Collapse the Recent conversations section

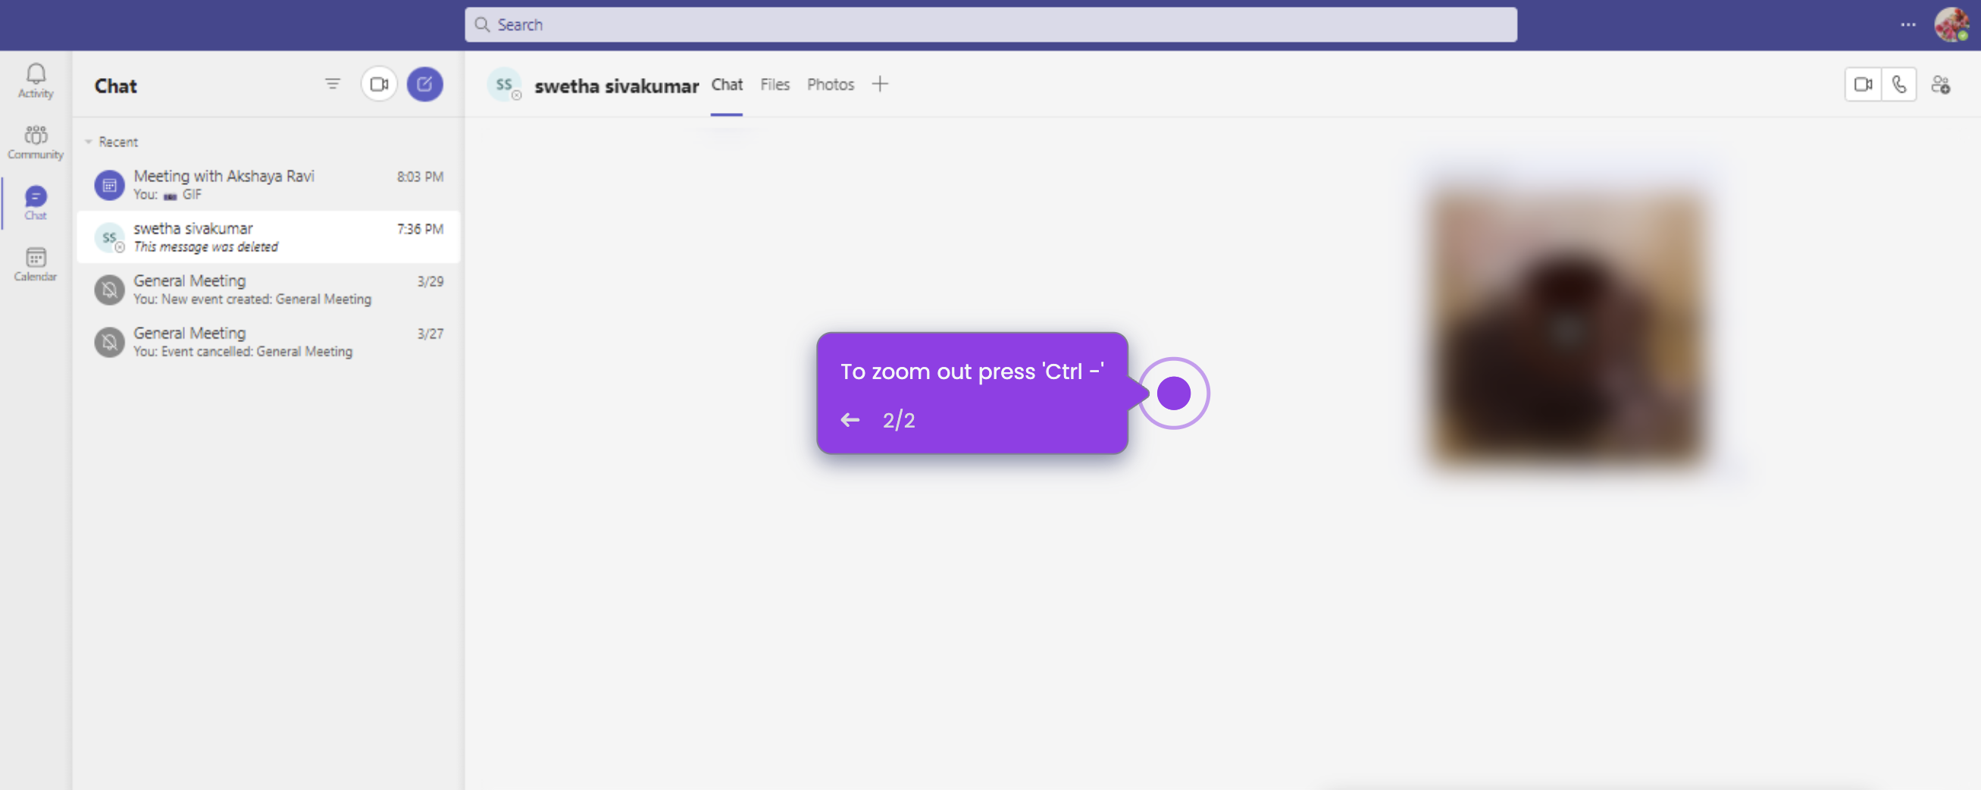89,142
